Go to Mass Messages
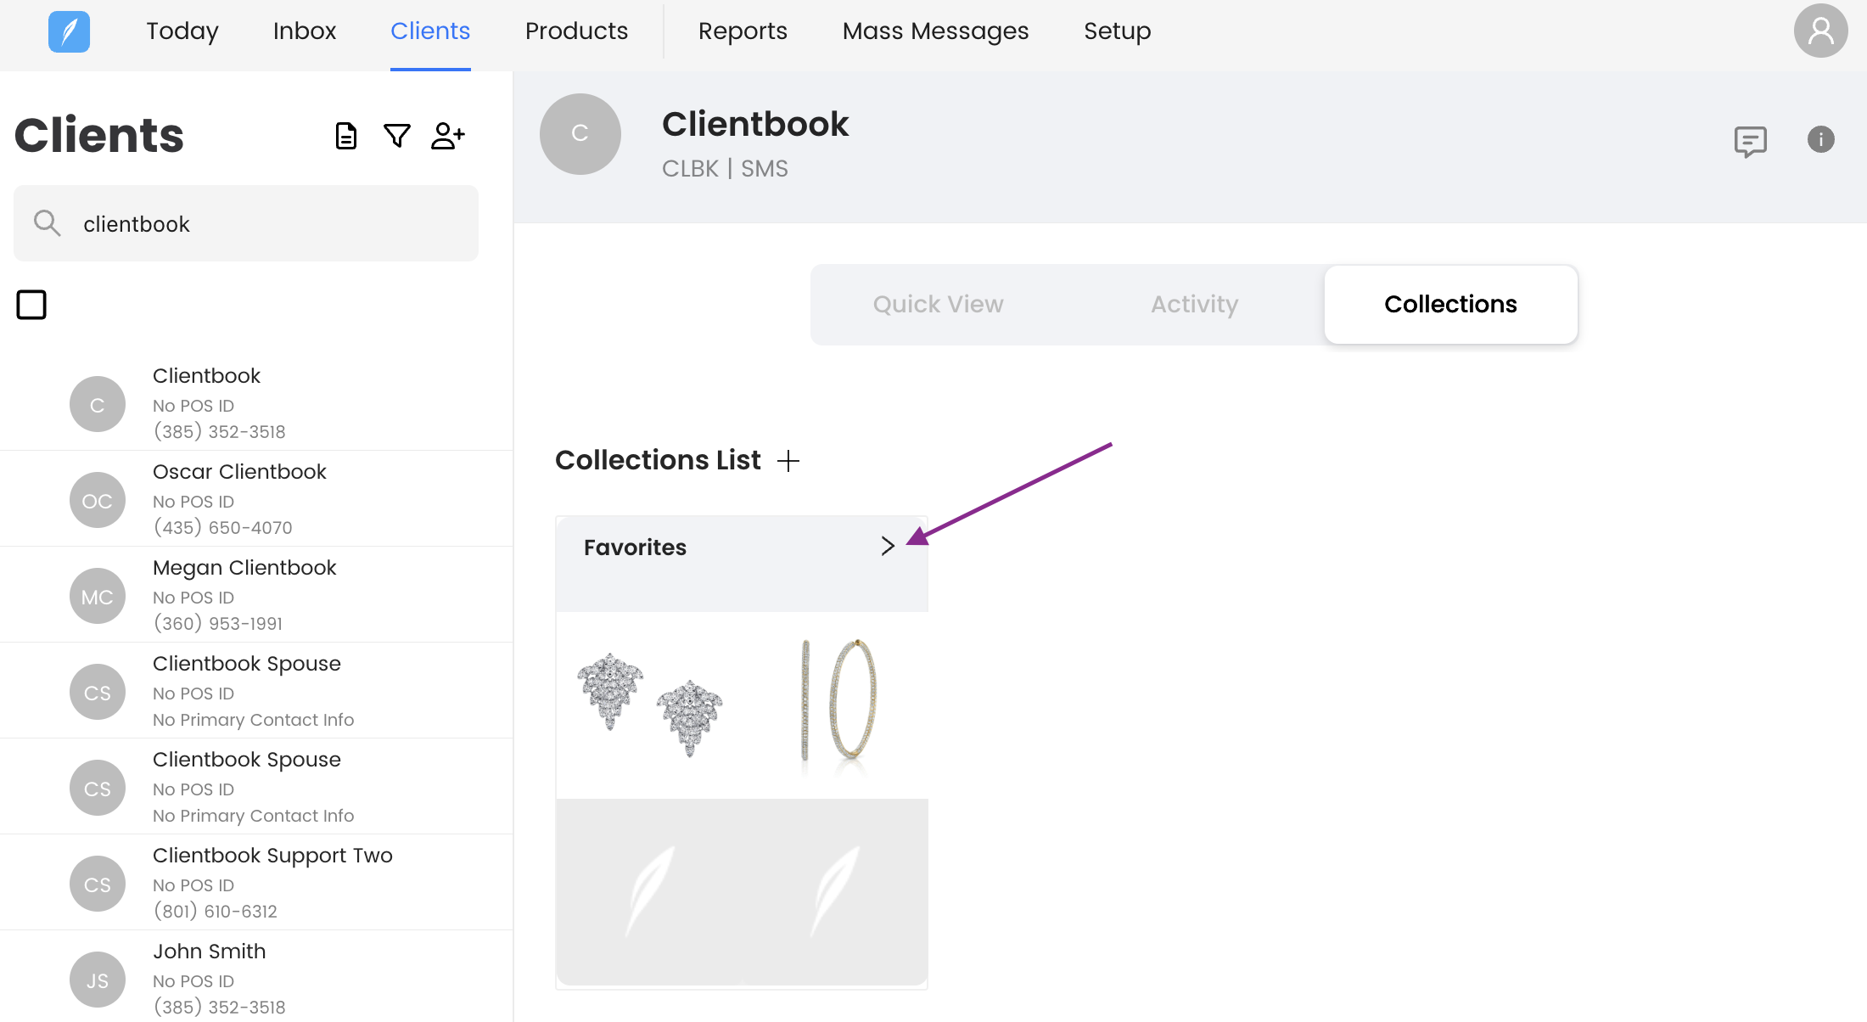This screenshot has width=1867, height=1022. [935, 31]
